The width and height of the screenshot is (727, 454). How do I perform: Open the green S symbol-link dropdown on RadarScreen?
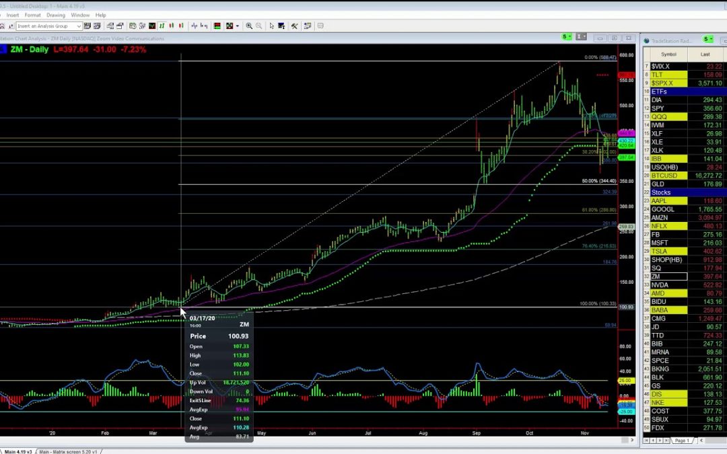pos(707,39)
